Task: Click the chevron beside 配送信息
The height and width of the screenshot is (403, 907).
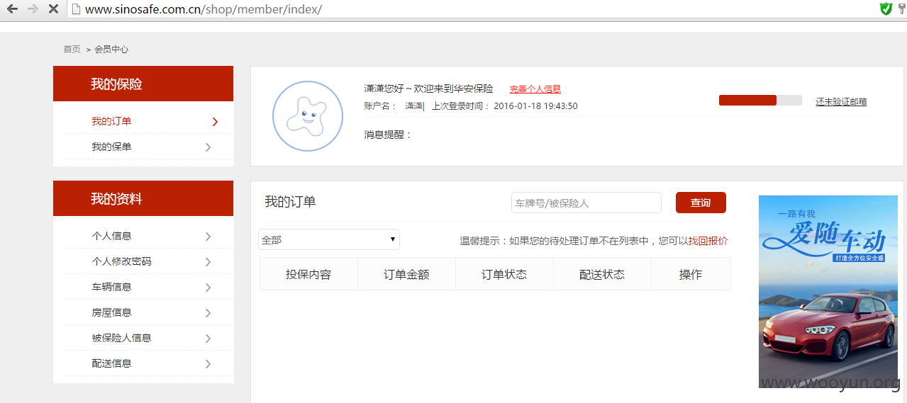Action: [x=208, y=364]
